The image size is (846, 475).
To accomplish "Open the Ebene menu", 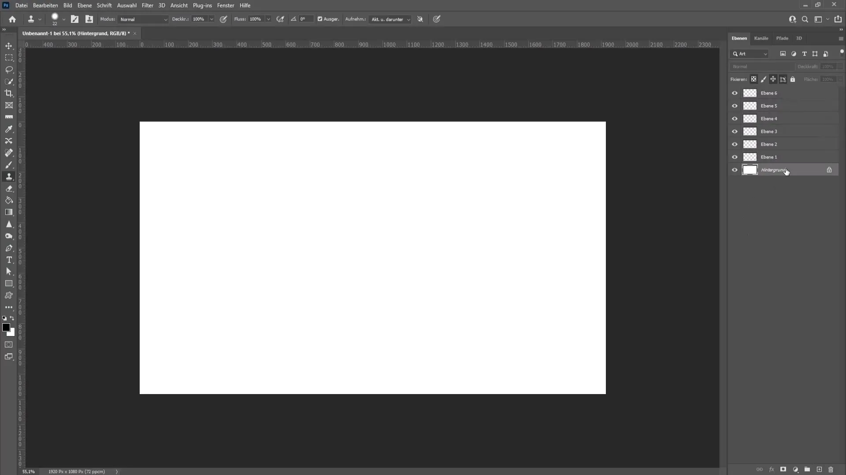I will click(84, 5).
